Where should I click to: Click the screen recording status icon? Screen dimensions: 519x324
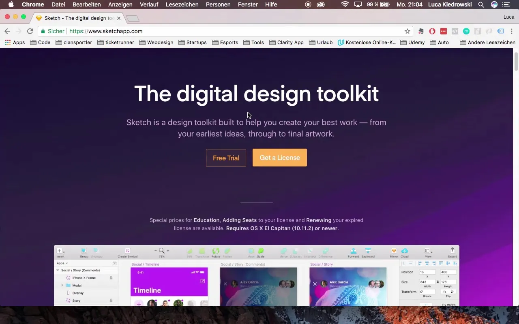pos(308,4)
